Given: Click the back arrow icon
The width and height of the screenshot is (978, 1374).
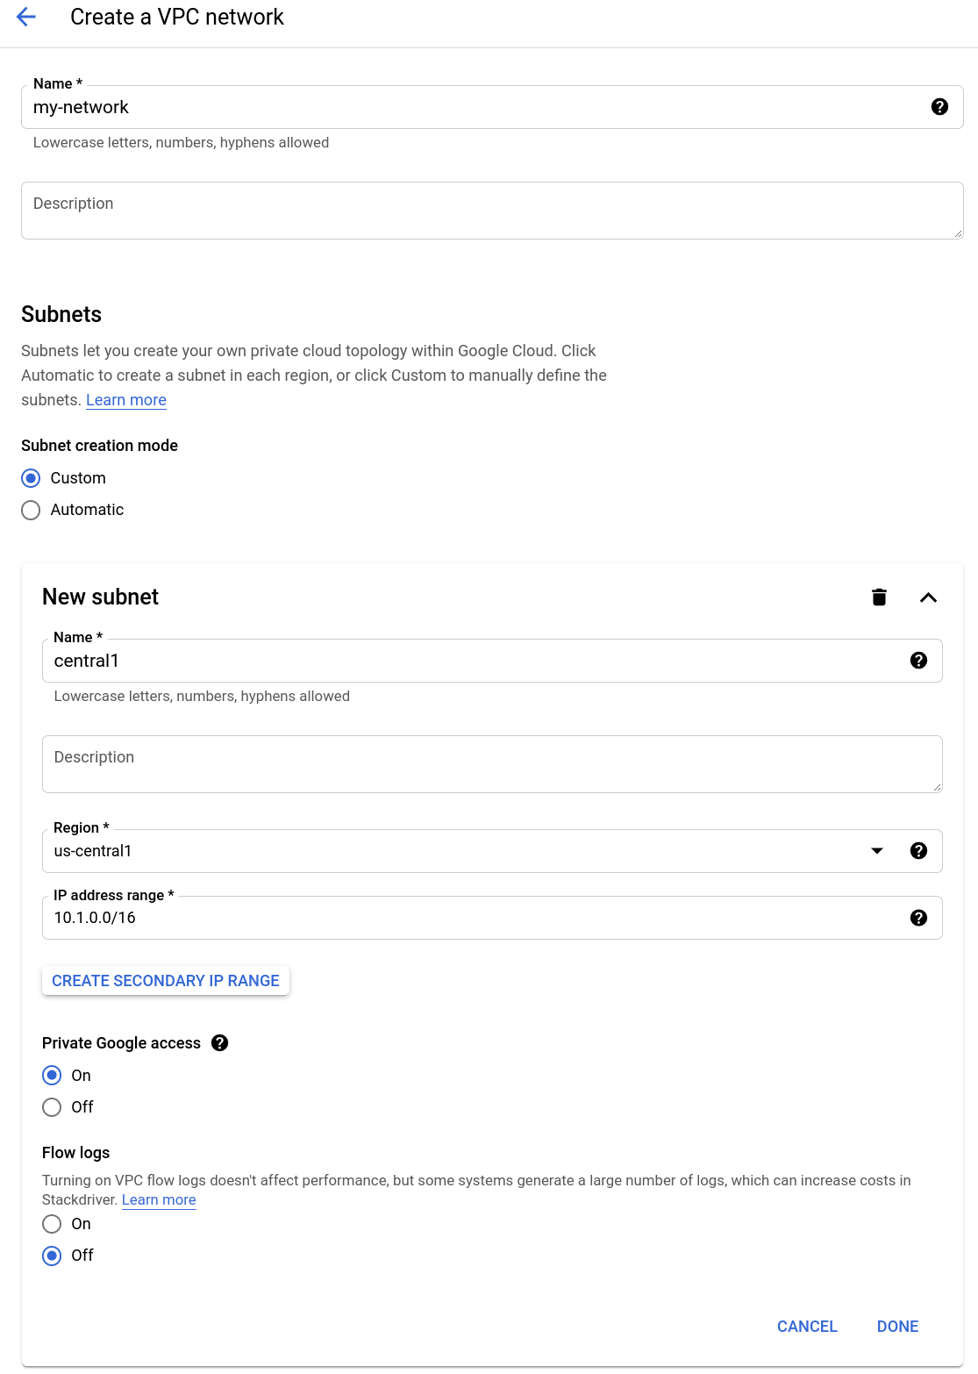Looking at the screenshot, I should point(26,17).
